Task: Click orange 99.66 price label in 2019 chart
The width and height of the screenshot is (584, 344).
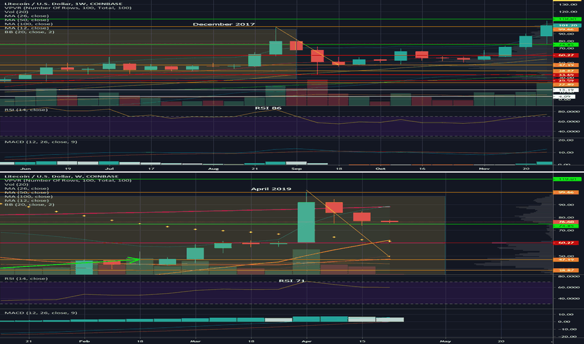Action: tap(566, 192)
